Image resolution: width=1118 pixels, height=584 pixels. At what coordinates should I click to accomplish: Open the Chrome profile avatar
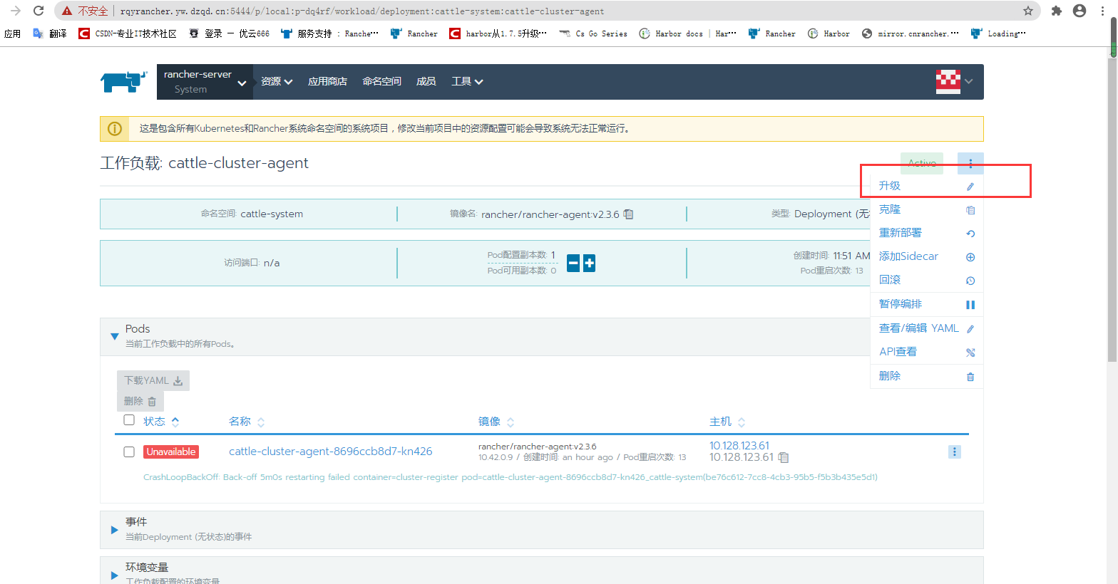click(x=1079, y=11)
